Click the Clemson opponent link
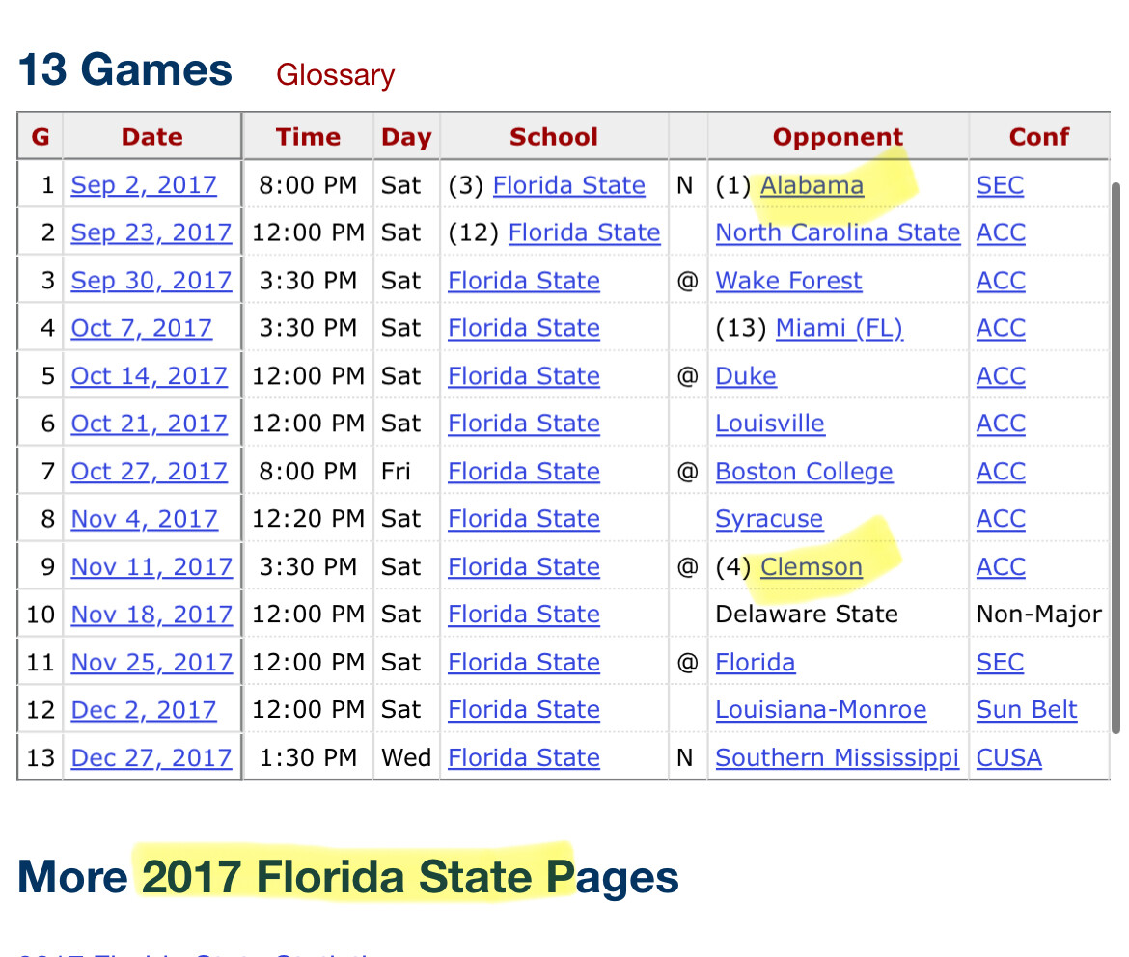 tap(812, 567)
